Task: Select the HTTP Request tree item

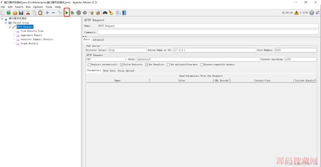Action: point(25,27)
